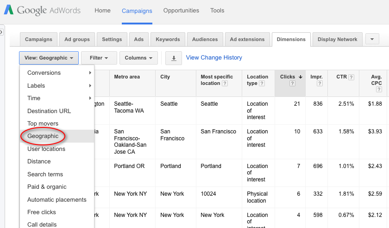
Task: Switch to the Ads tab
Action: tap(138, 39)
